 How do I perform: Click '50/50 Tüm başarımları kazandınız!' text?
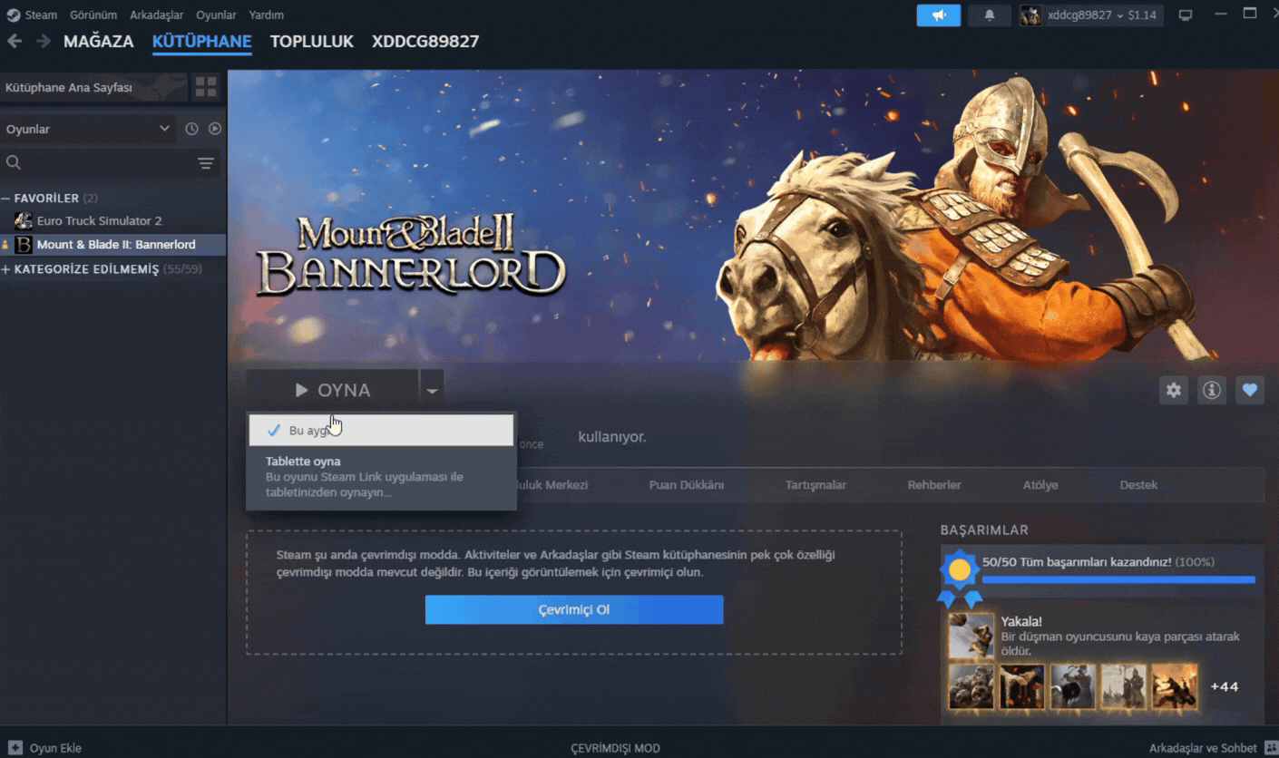pos(1077,562)
